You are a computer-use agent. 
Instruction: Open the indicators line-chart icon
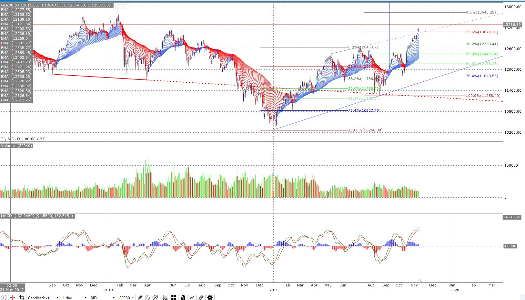[192, 297]
